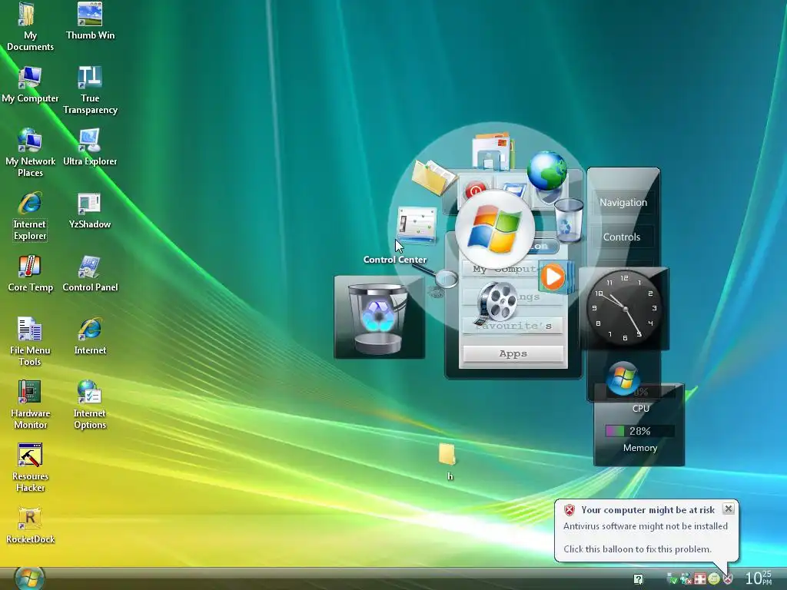The image size is (787, 590).
Task: Click the red security shield tray icon
Action: [727, 579]
